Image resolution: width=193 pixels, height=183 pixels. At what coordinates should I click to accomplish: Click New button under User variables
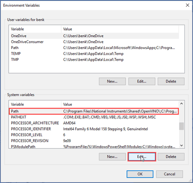pos(112,81)
